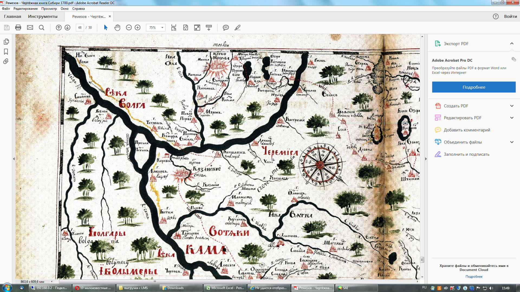Select the Ремезов - Чертёж... document tab

click(x=89, y=16)
